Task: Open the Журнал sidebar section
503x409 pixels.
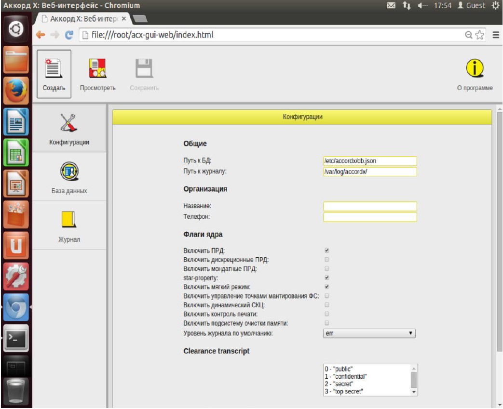Action: pyautogui.click(x=69, y=226)
